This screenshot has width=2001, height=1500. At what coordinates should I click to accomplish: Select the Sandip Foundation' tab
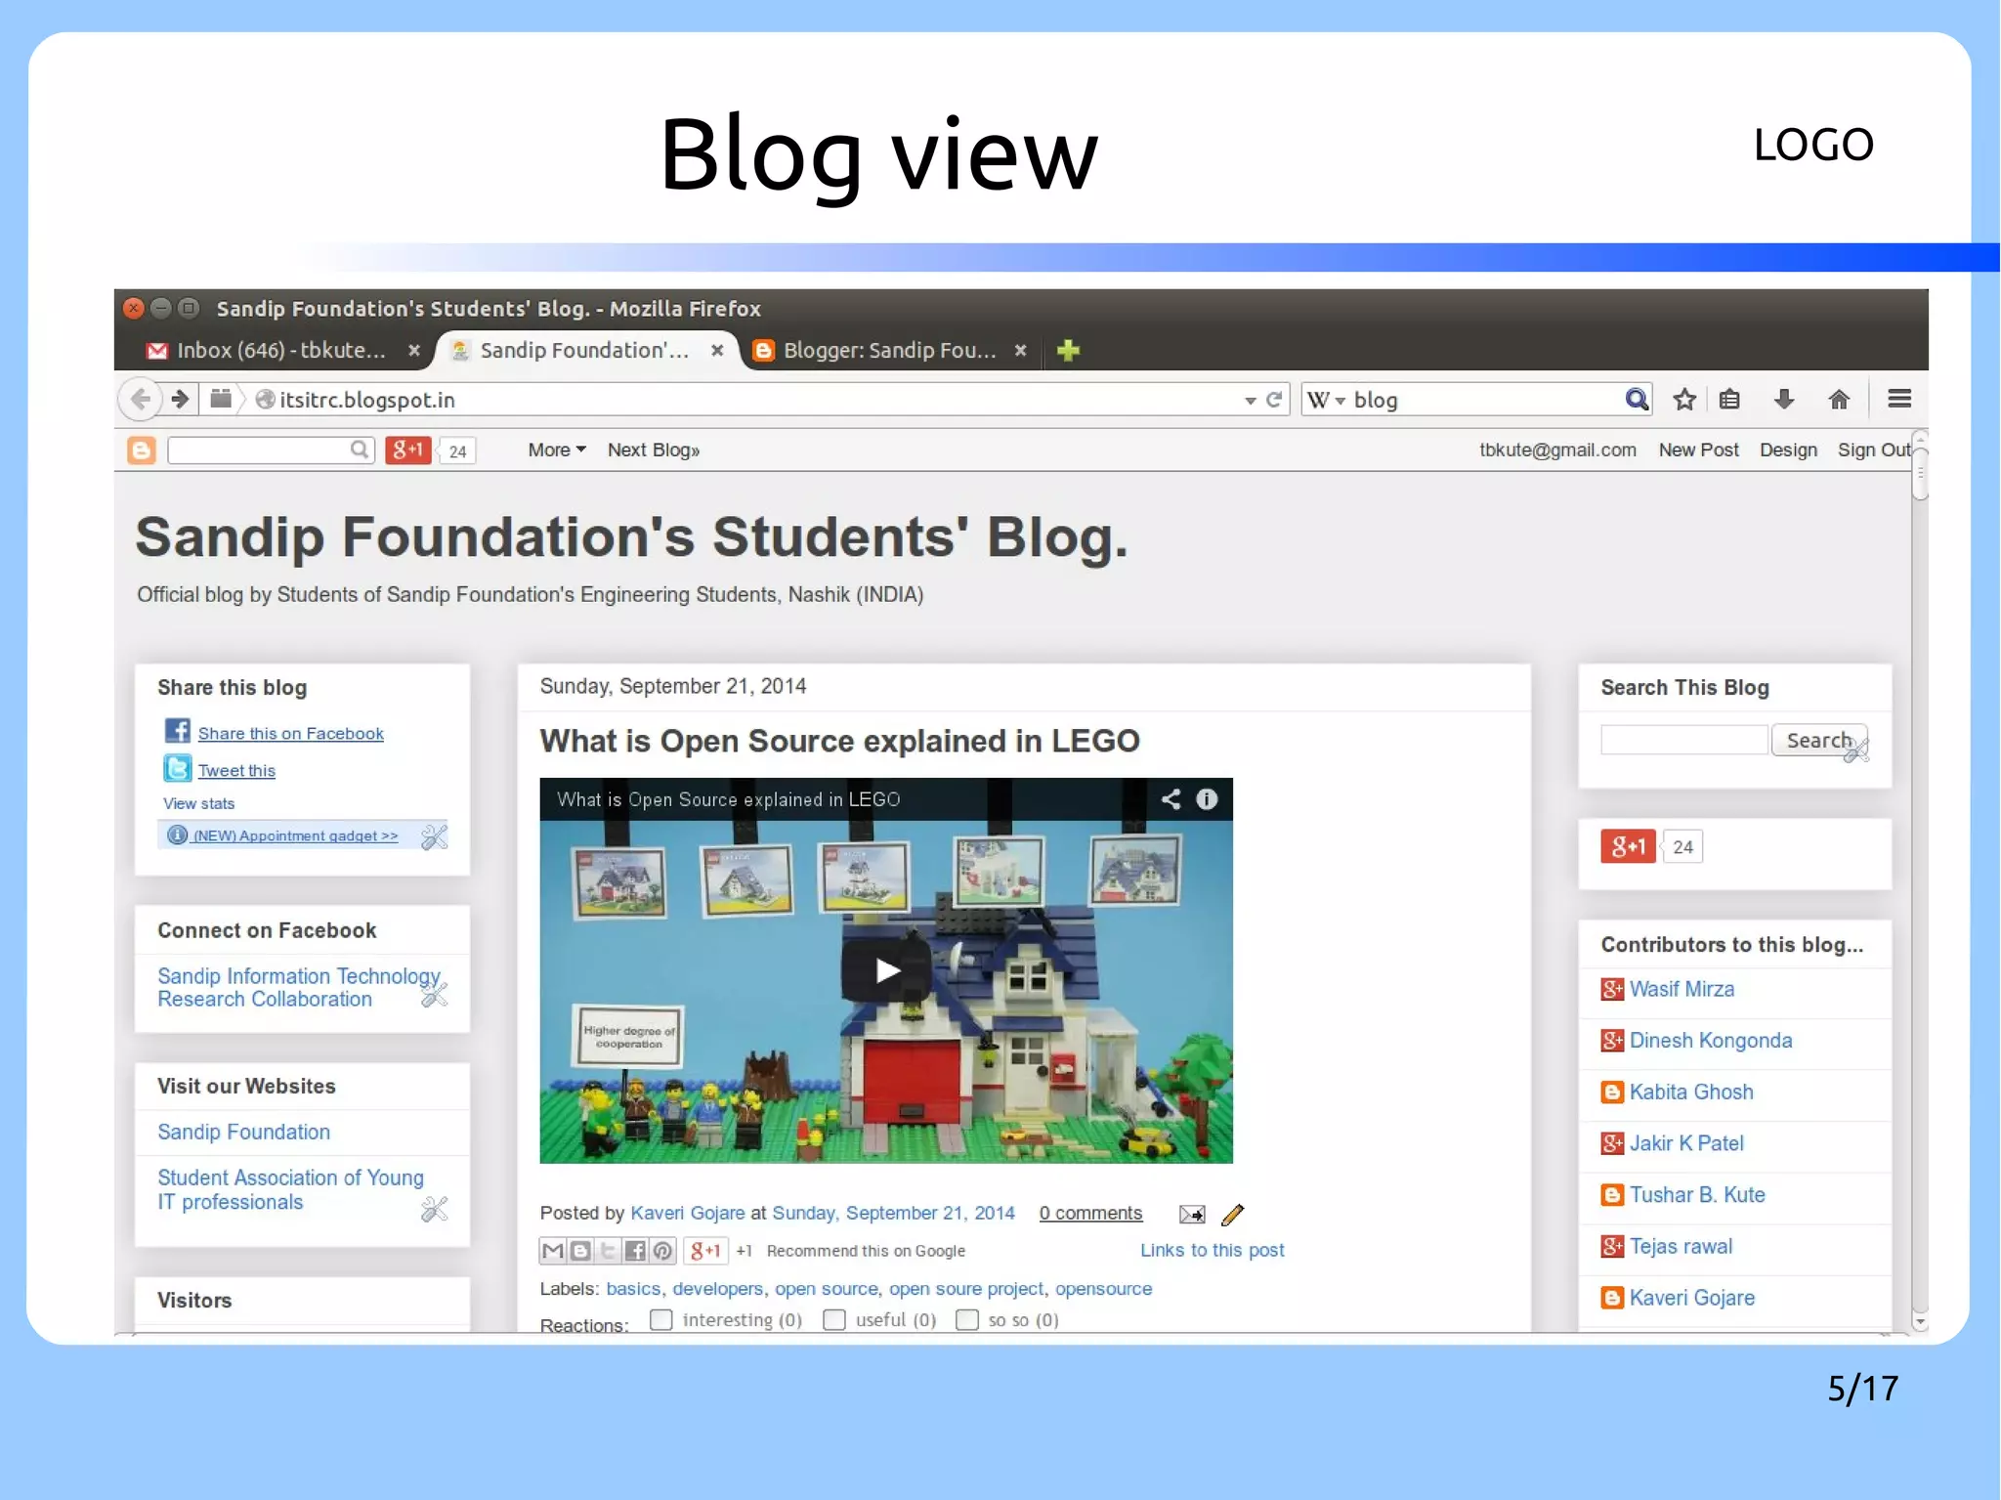(x=584, y=350)
